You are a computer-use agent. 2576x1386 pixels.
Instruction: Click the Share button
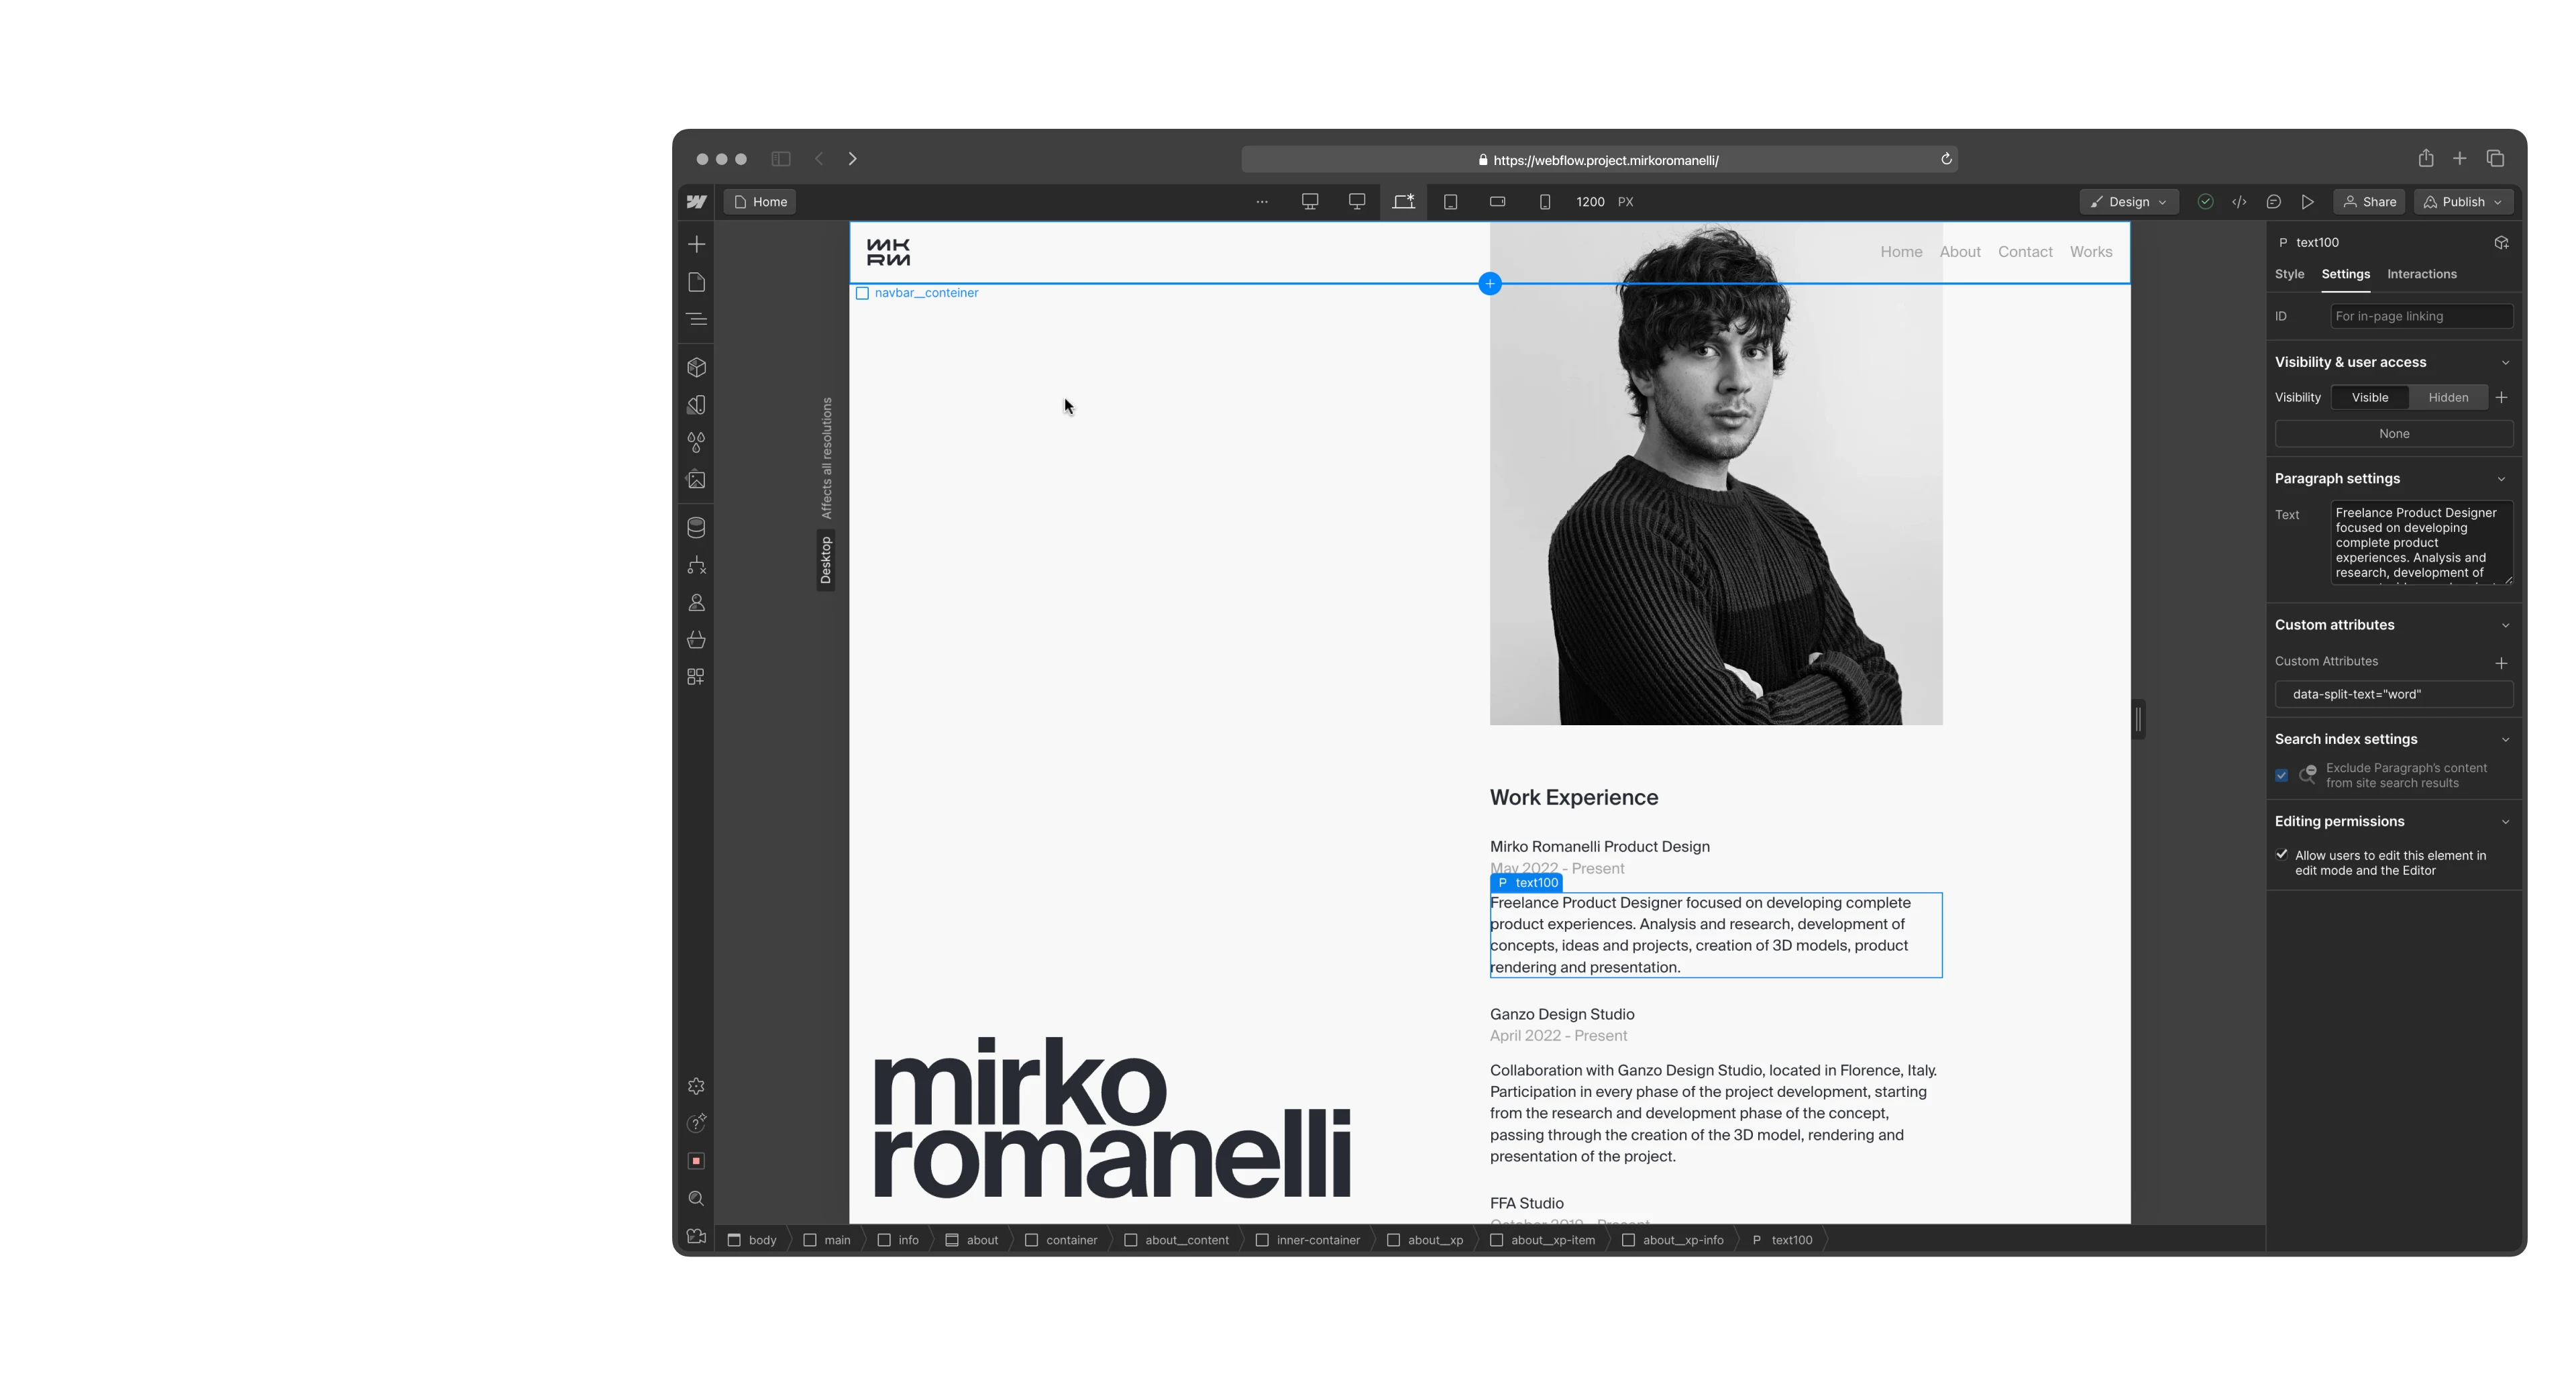(x=2369, y=202)
